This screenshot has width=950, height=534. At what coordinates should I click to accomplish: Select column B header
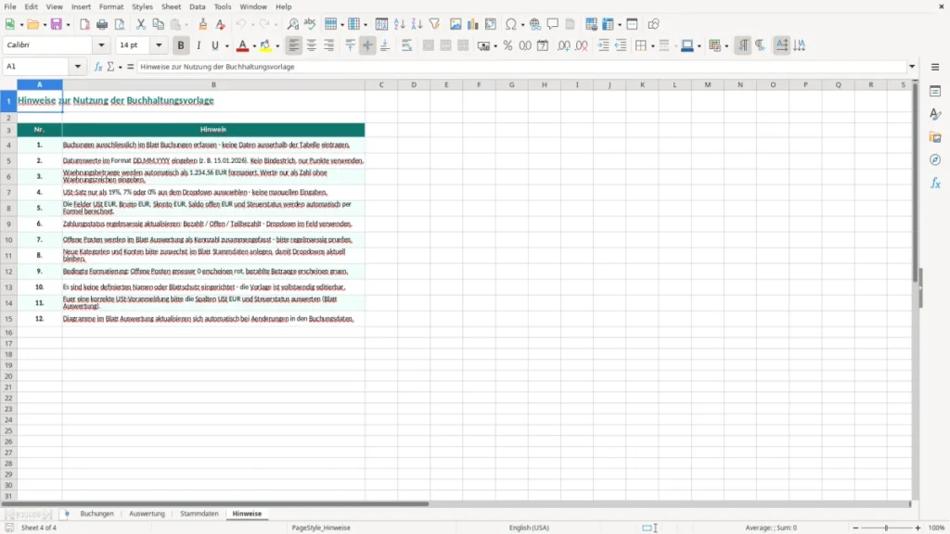[213, 84]
